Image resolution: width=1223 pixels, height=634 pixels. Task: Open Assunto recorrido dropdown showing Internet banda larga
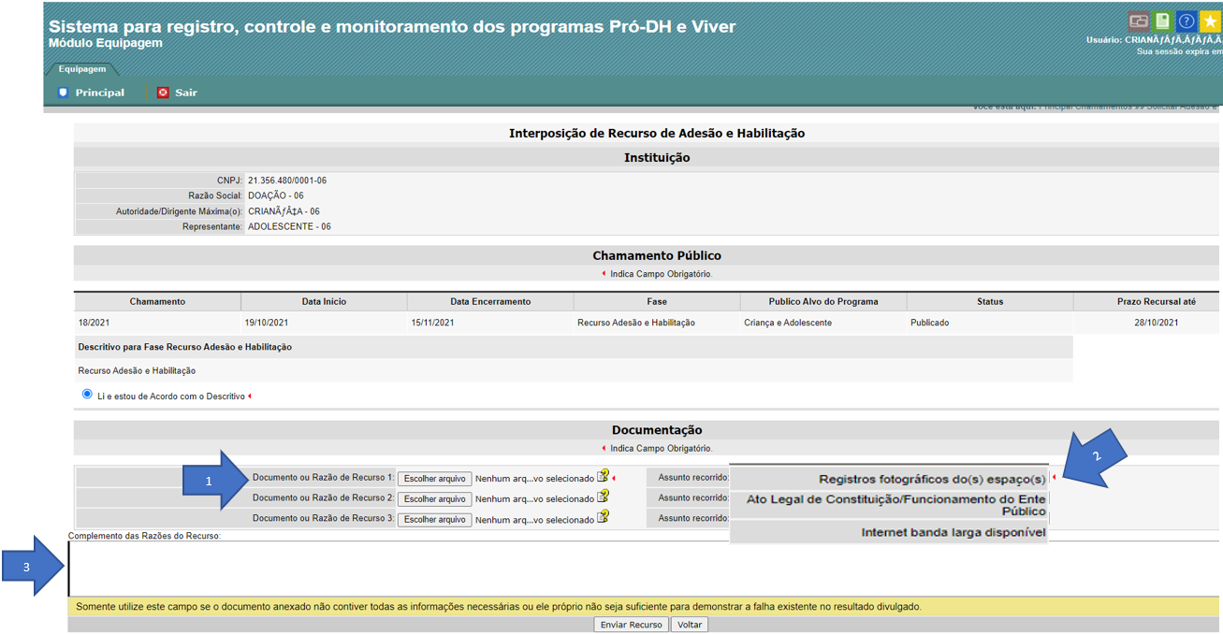point(889,532)
